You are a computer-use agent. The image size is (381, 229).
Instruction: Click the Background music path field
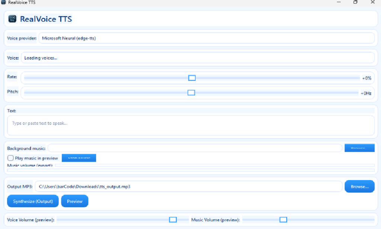pyautogui.click(x=195, y=148)
